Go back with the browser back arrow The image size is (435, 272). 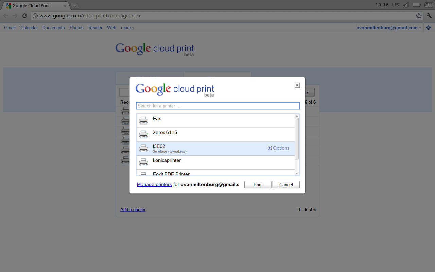pos(6,16)
